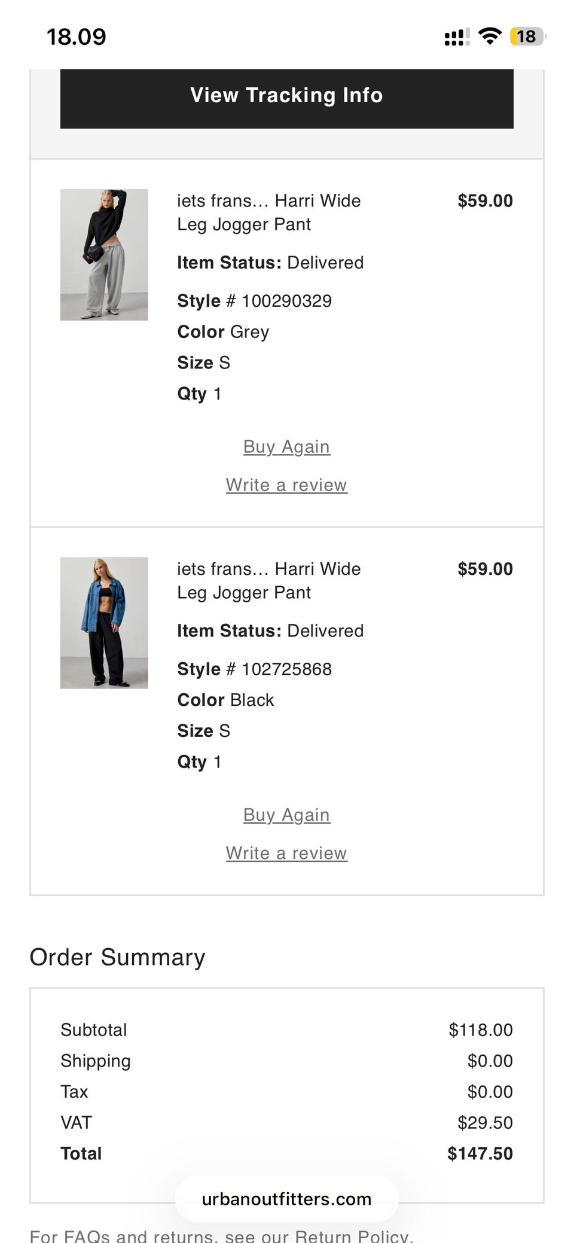
Task: Tap the battery indicator showing 18
Action: (526, 37)
